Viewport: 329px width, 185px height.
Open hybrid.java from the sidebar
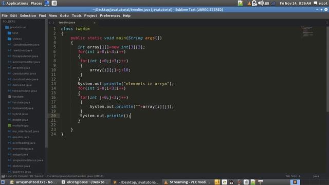click(20, 114)
